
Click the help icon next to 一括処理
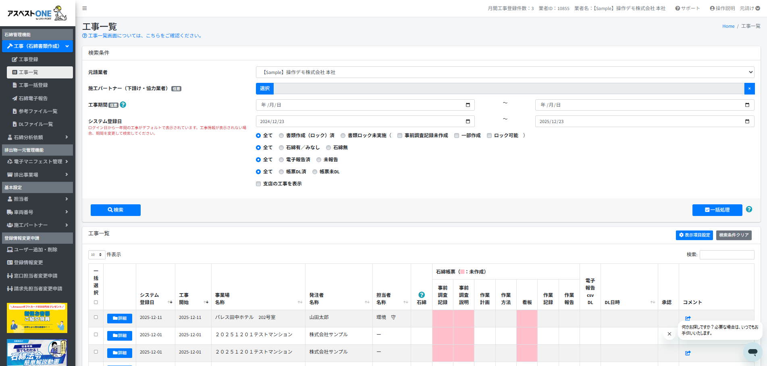click(x=748, y=210)
